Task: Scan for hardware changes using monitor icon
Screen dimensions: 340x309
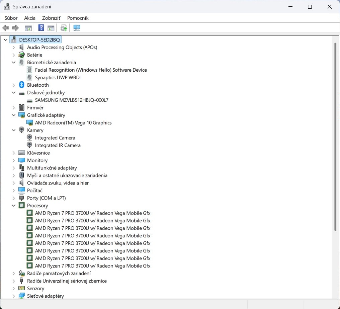Action: (x=77, y=28)
